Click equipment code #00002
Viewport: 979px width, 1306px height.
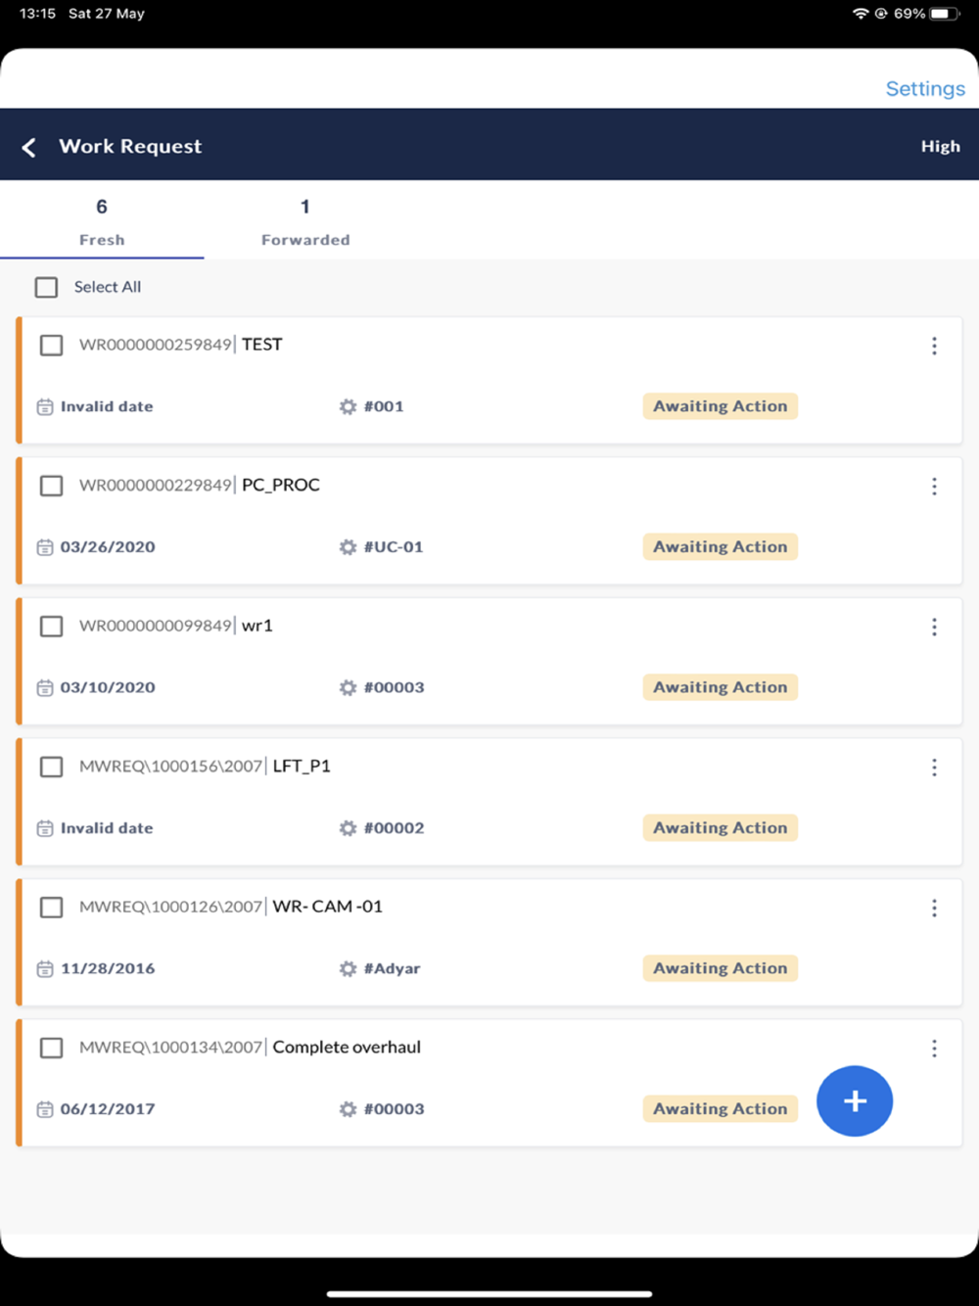(x=395, y=828)
